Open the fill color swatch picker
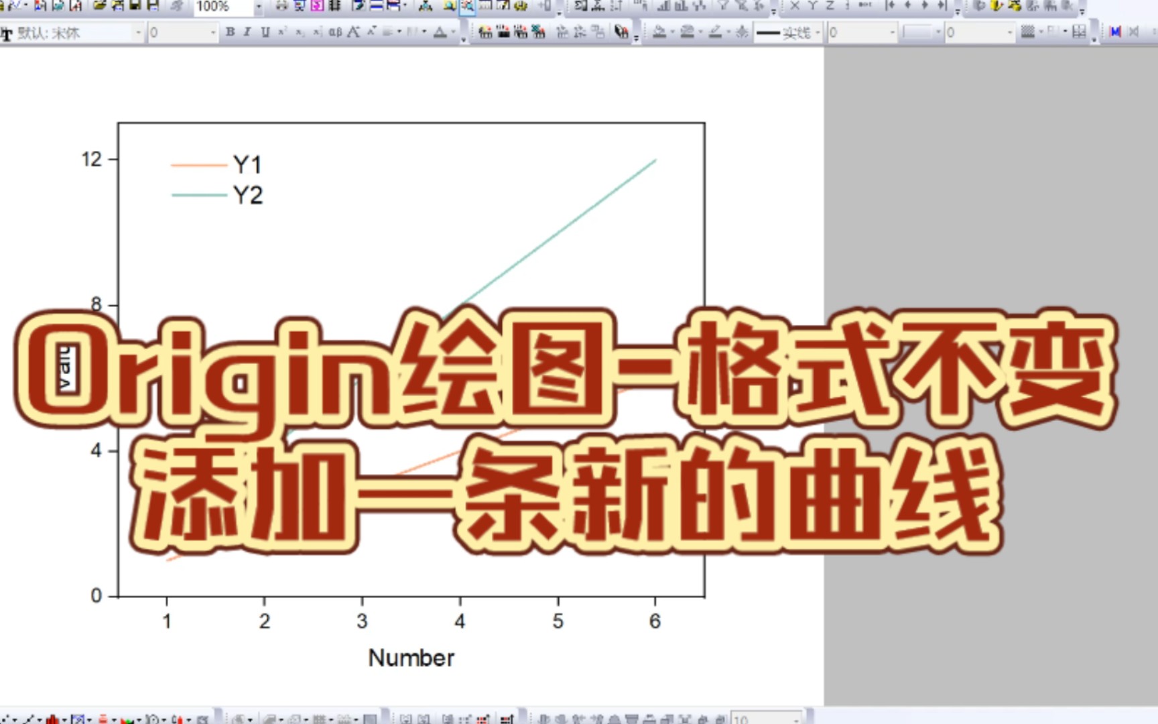 click(660, 32)
